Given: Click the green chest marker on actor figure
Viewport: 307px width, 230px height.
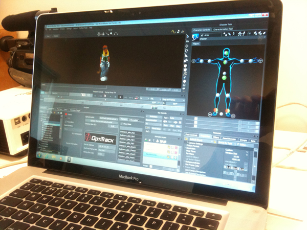Looking at the screenshot, I should (x=225, y=62).
